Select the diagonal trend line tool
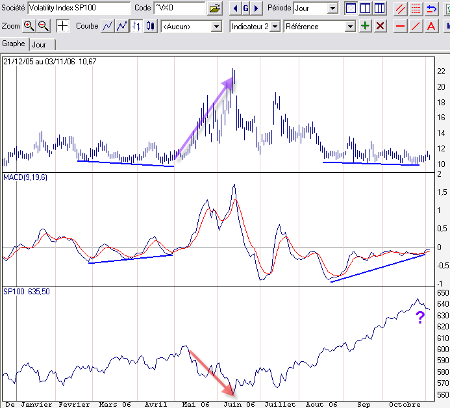450x408 pixels. tap(416, 27)
